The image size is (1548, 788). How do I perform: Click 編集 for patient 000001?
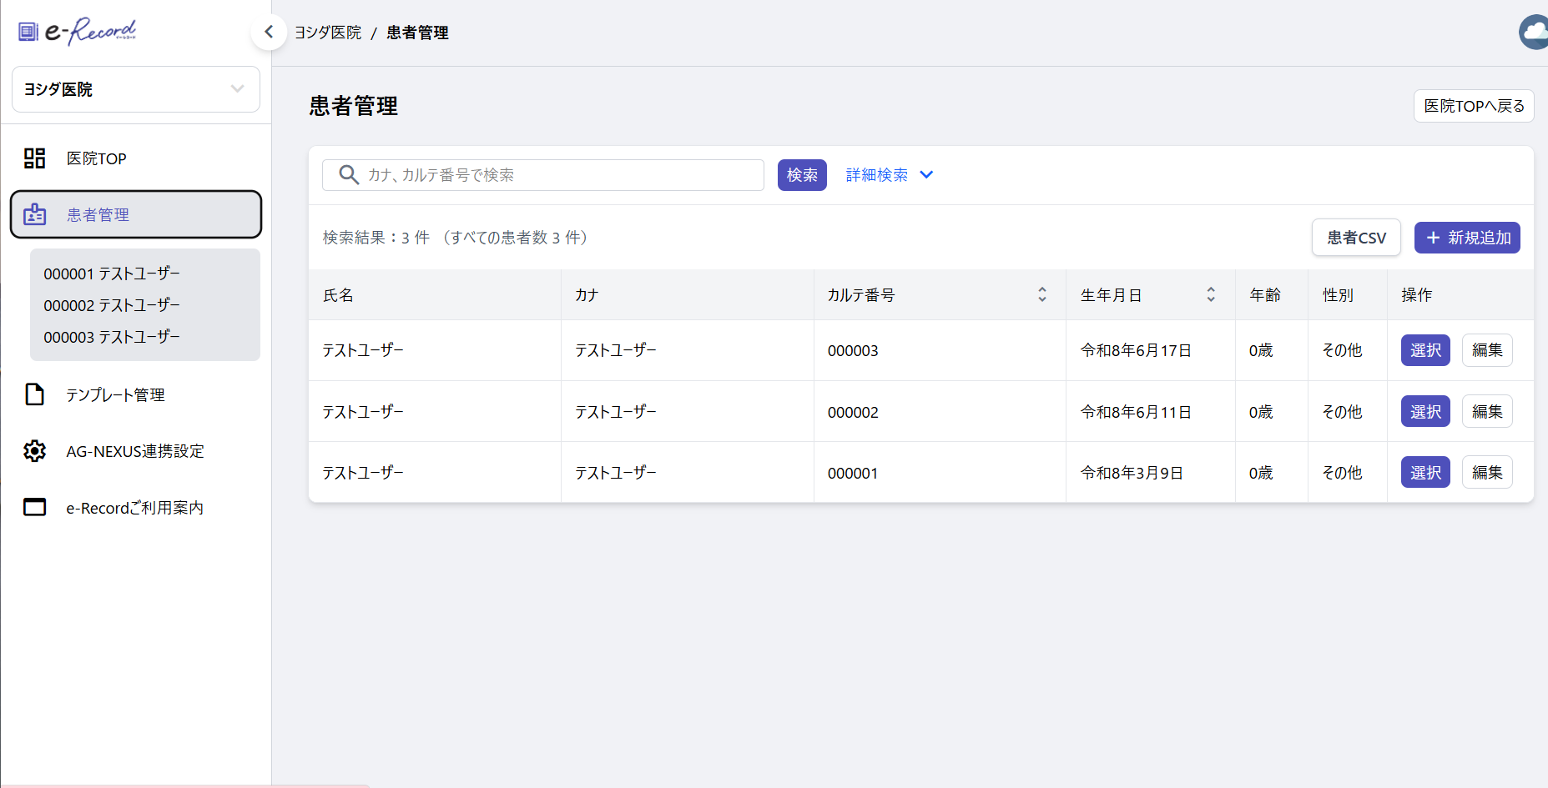pyautogui.click(x=1487, y=472)
